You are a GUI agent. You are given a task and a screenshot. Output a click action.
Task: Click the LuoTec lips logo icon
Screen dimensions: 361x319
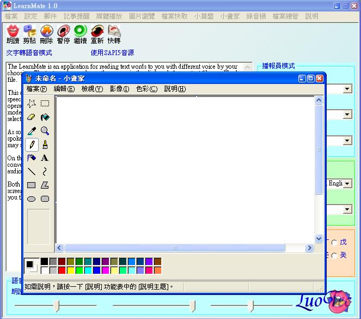coord(339,302)
